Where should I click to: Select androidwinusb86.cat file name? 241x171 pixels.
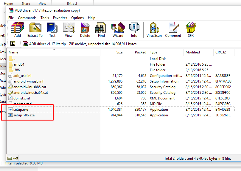[x=30, y=87]
